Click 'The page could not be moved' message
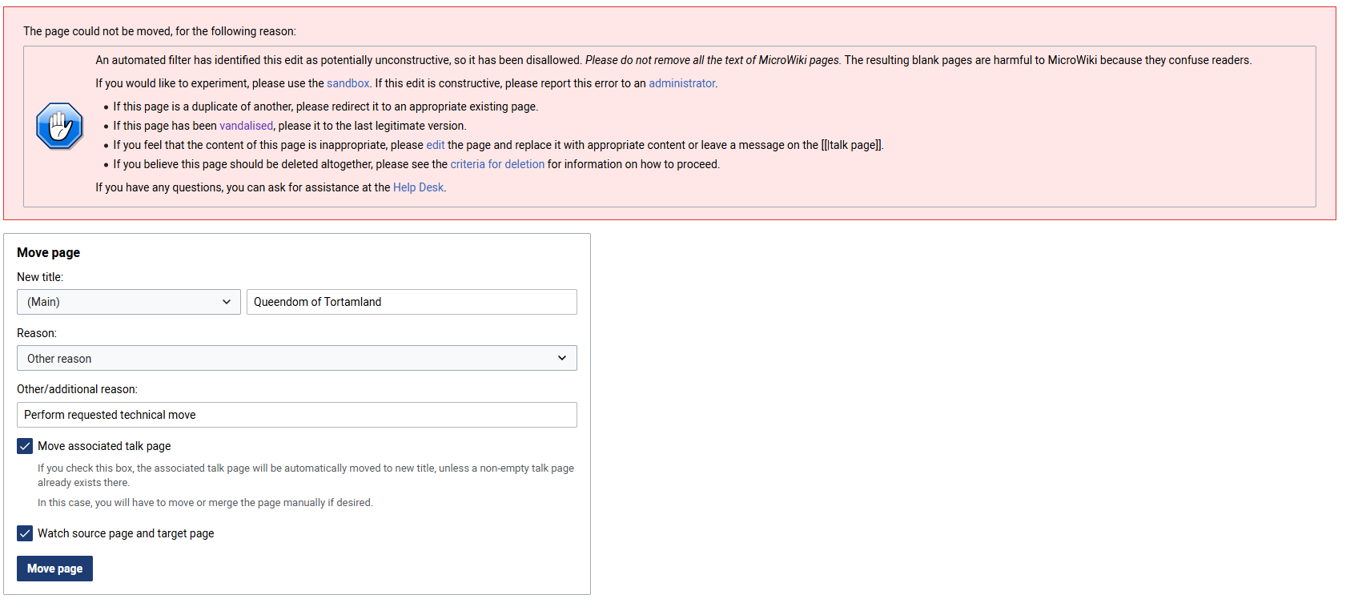1346x611 pixels. click(x=159, y=31)
